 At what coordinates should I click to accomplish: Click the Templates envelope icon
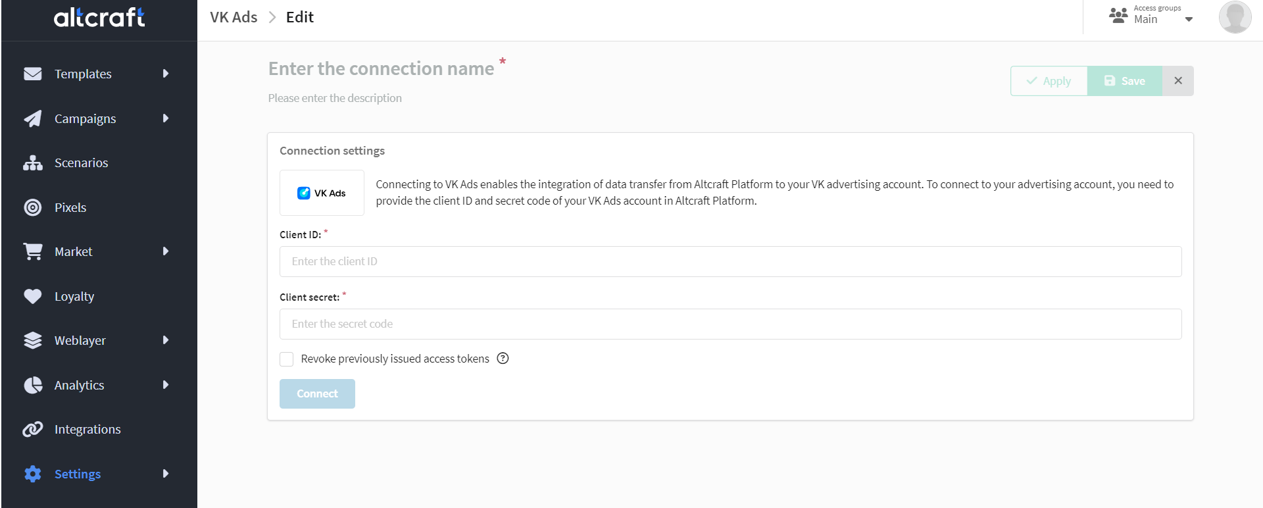(x=33, y=74)
